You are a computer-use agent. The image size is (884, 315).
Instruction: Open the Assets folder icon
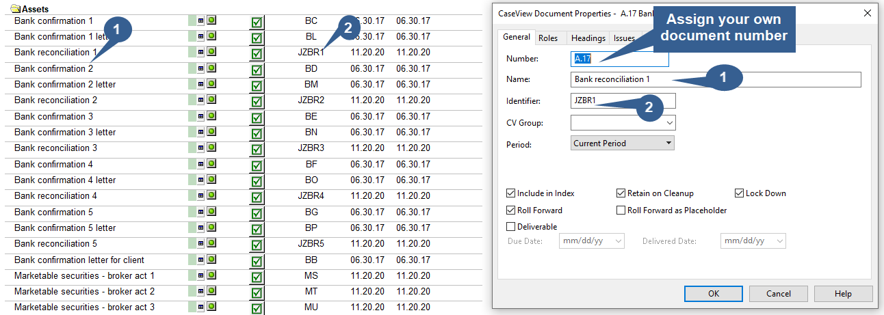16,9
